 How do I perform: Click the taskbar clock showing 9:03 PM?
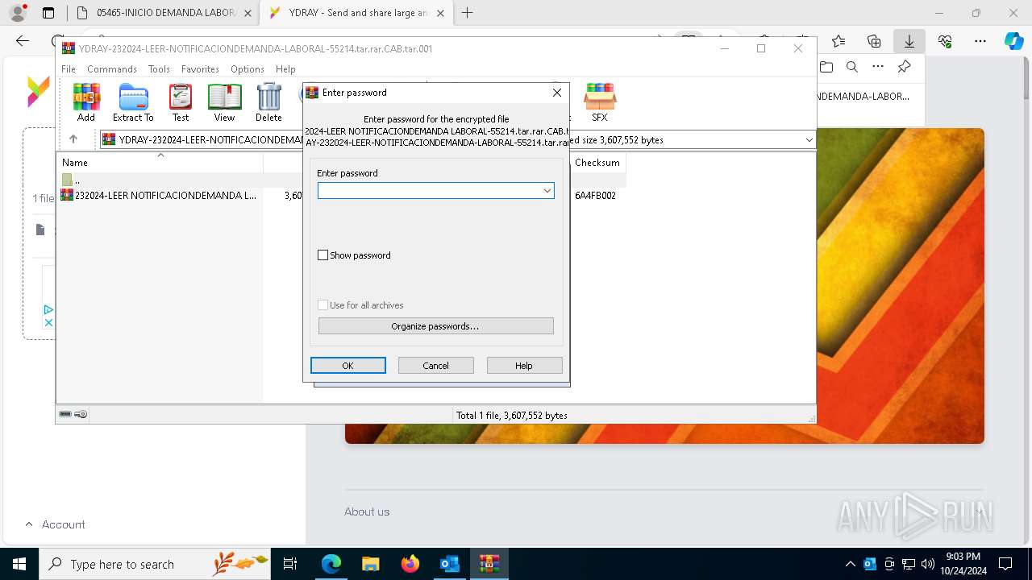pos(963,564)
